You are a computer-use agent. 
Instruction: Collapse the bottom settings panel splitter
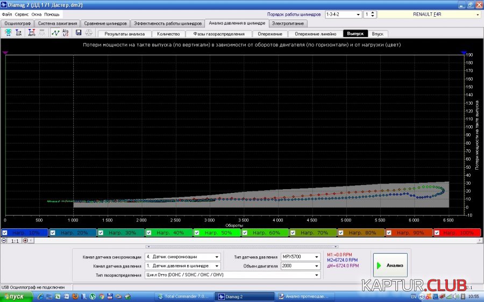[241, 247]
